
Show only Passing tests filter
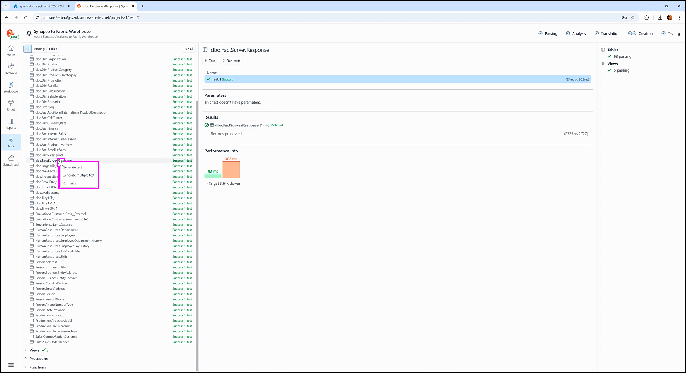39,49
